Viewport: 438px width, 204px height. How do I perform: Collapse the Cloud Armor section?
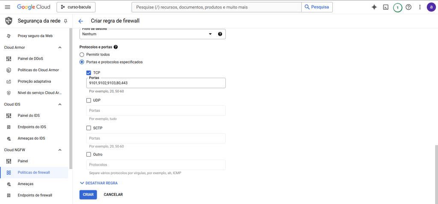(x=60, y=47)
